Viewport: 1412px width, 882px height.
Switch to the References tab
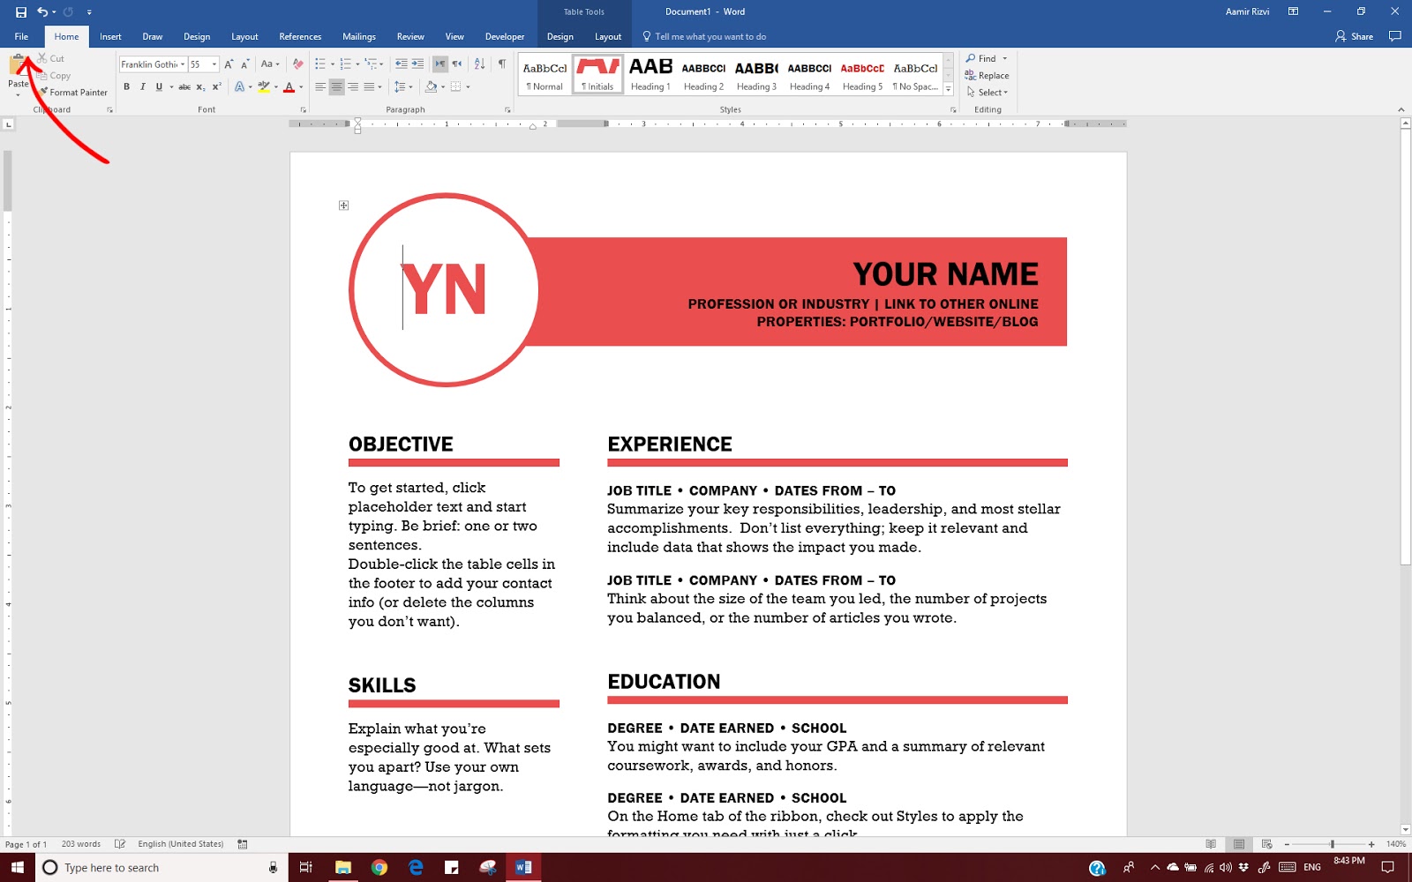pos(300,37)
